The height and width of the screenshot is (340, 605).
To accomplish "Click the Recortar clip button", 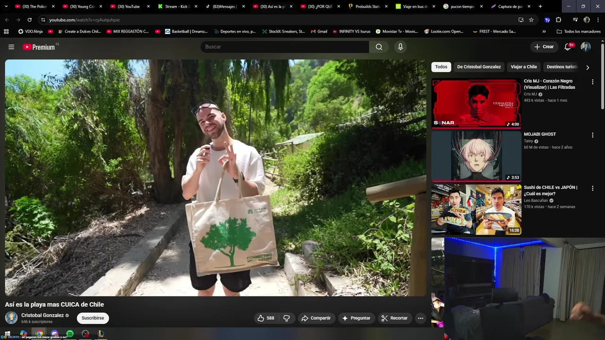I will click(395, 318).
